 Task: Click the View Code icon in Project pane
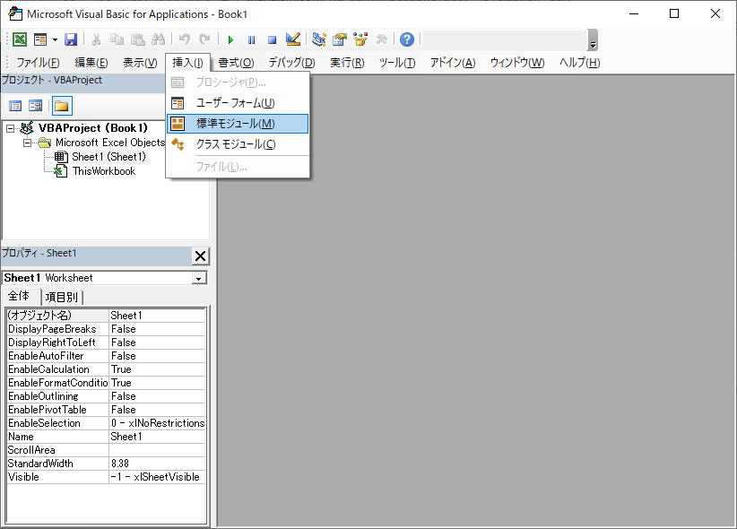coord(15,106)
